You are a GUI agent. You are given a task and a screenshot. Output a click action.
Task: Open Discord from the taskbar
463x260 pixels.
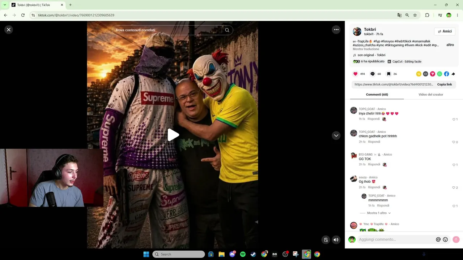[x=232, y=254]
